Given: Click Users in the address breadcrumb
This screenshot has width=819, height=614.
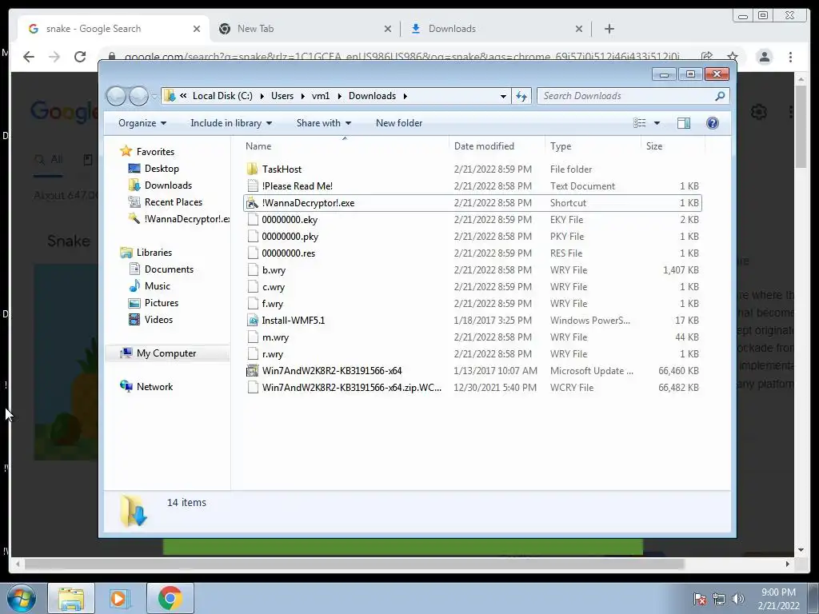Looking at the screenshot, I should click(x=282, y=96).
